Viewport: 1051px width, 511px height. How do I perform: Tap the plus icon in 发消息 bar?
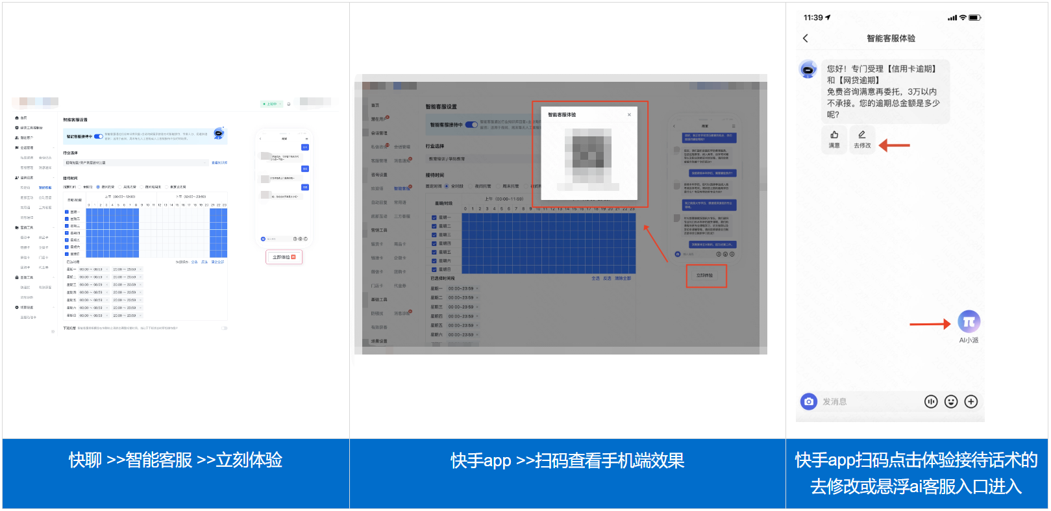pos(971,402)
